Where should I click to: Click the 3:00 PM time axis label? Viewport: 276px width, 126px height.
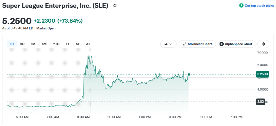175,117
